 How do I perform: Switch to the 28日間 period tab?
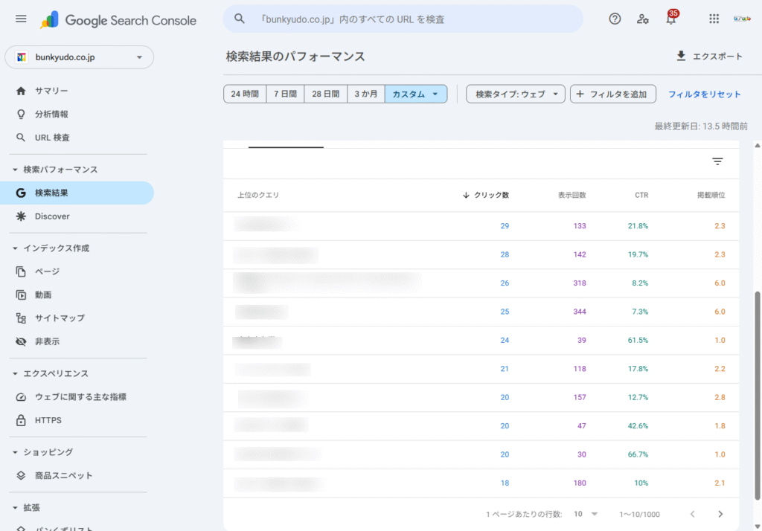coord(325,94)
